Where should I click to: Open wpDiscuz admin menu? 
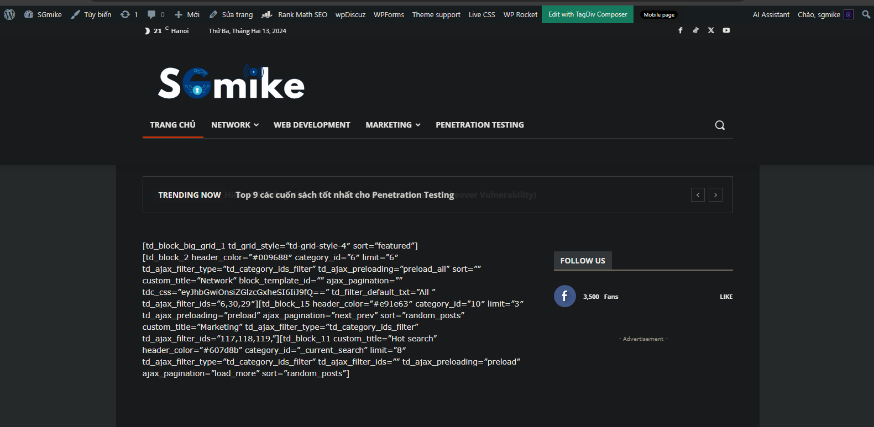click(x=350, y=14)
